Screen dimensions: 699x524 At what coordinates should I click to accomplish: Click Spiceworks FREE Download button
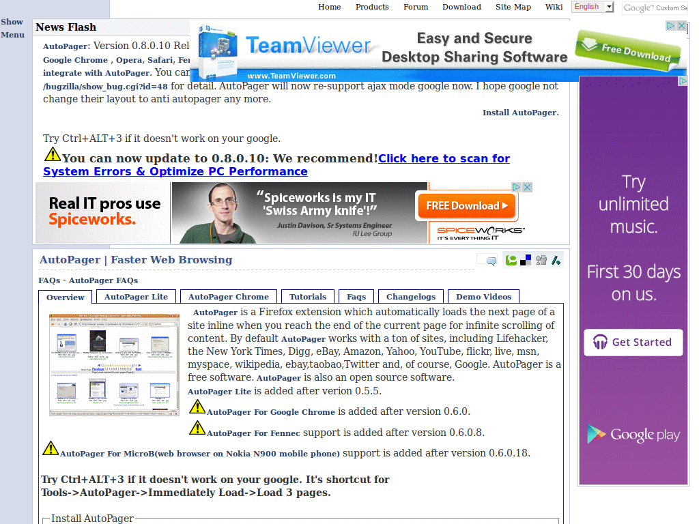click(466, 205)
